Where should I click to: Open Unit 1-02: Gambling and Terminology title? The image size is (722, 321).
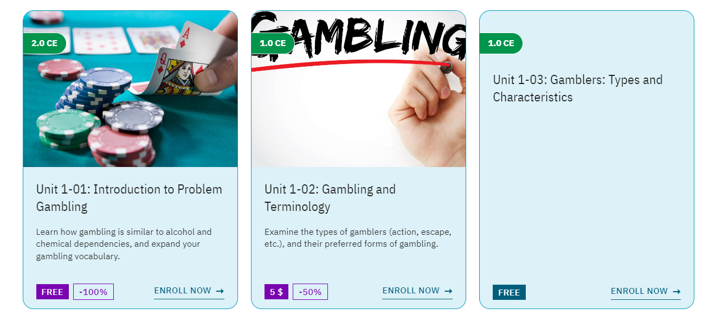coord(330,198)
